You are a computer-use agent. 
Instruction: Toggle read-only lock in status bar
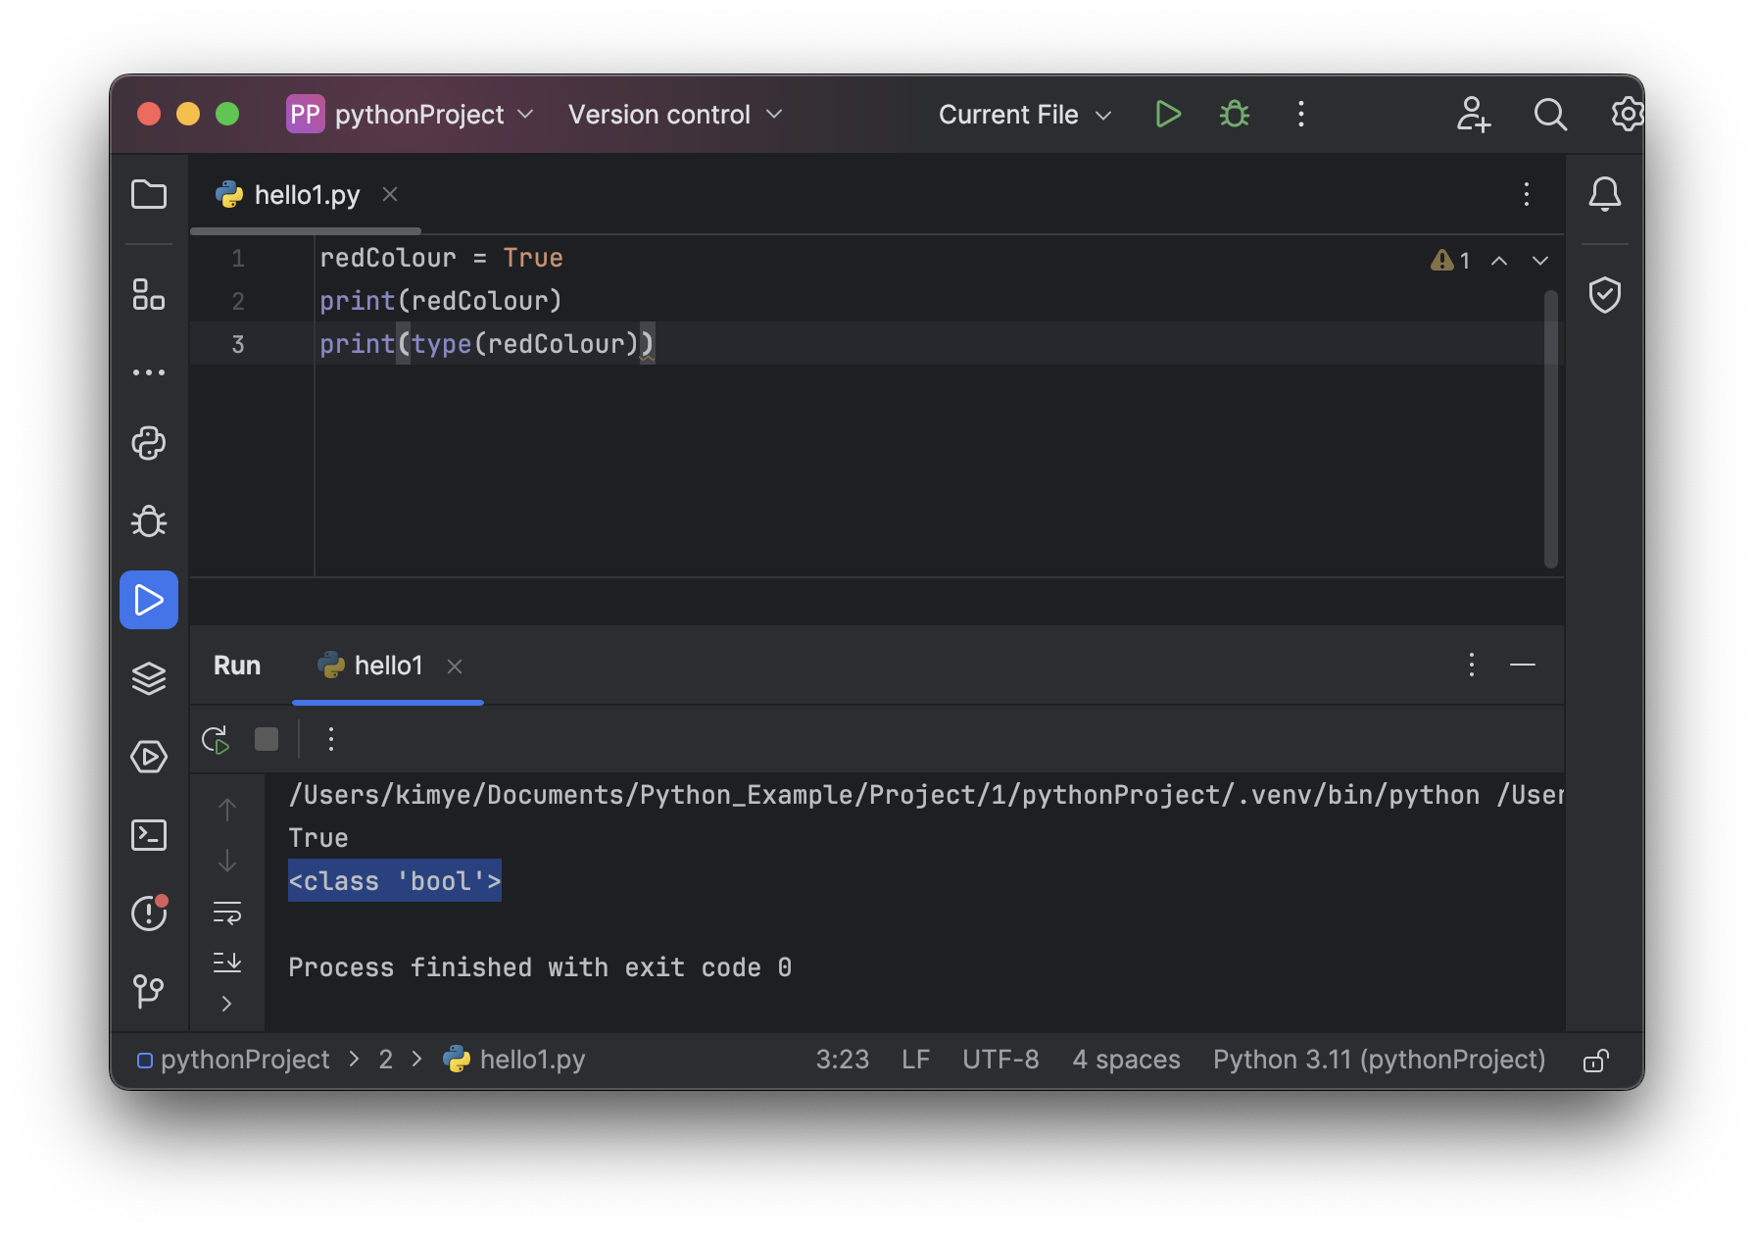[1595, 1061]
